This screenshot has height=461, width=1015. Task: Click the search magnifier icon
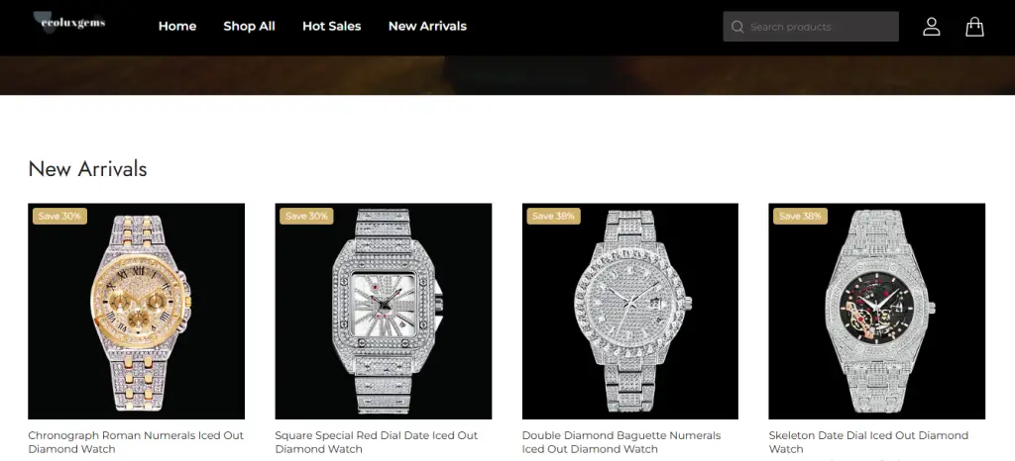coord(736,27)
